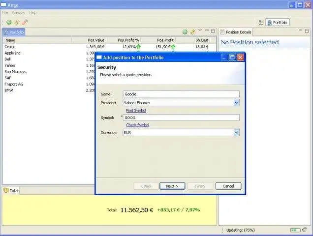
Task: Close the Add position dialog
Action: (x=240, y=58)
